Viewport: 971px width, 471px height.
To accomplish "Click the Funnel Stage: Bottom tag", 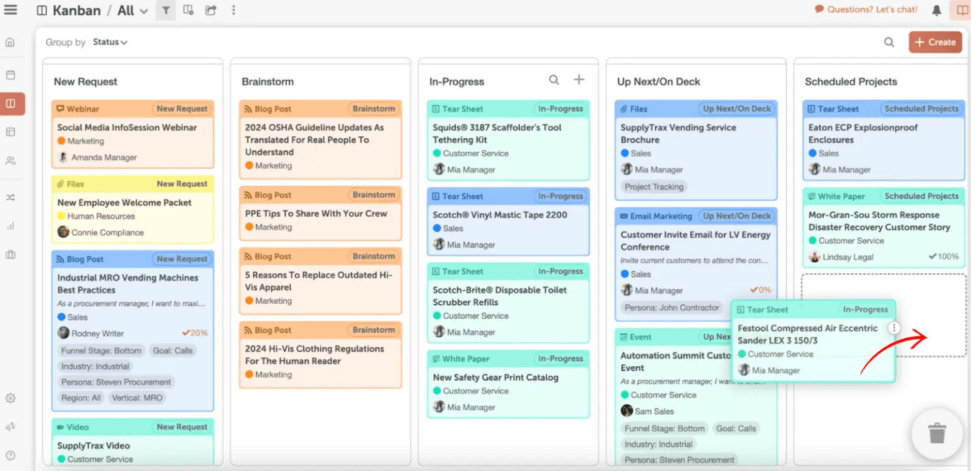I will point(101,351).
